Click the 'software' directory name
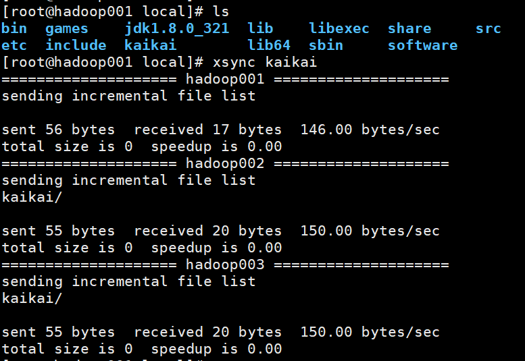Viewport: 525px width, 361px height. (422, 45)
